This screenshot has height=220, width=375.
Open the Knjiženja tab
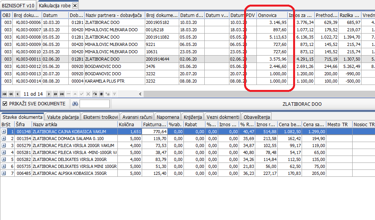coord(193,117)
